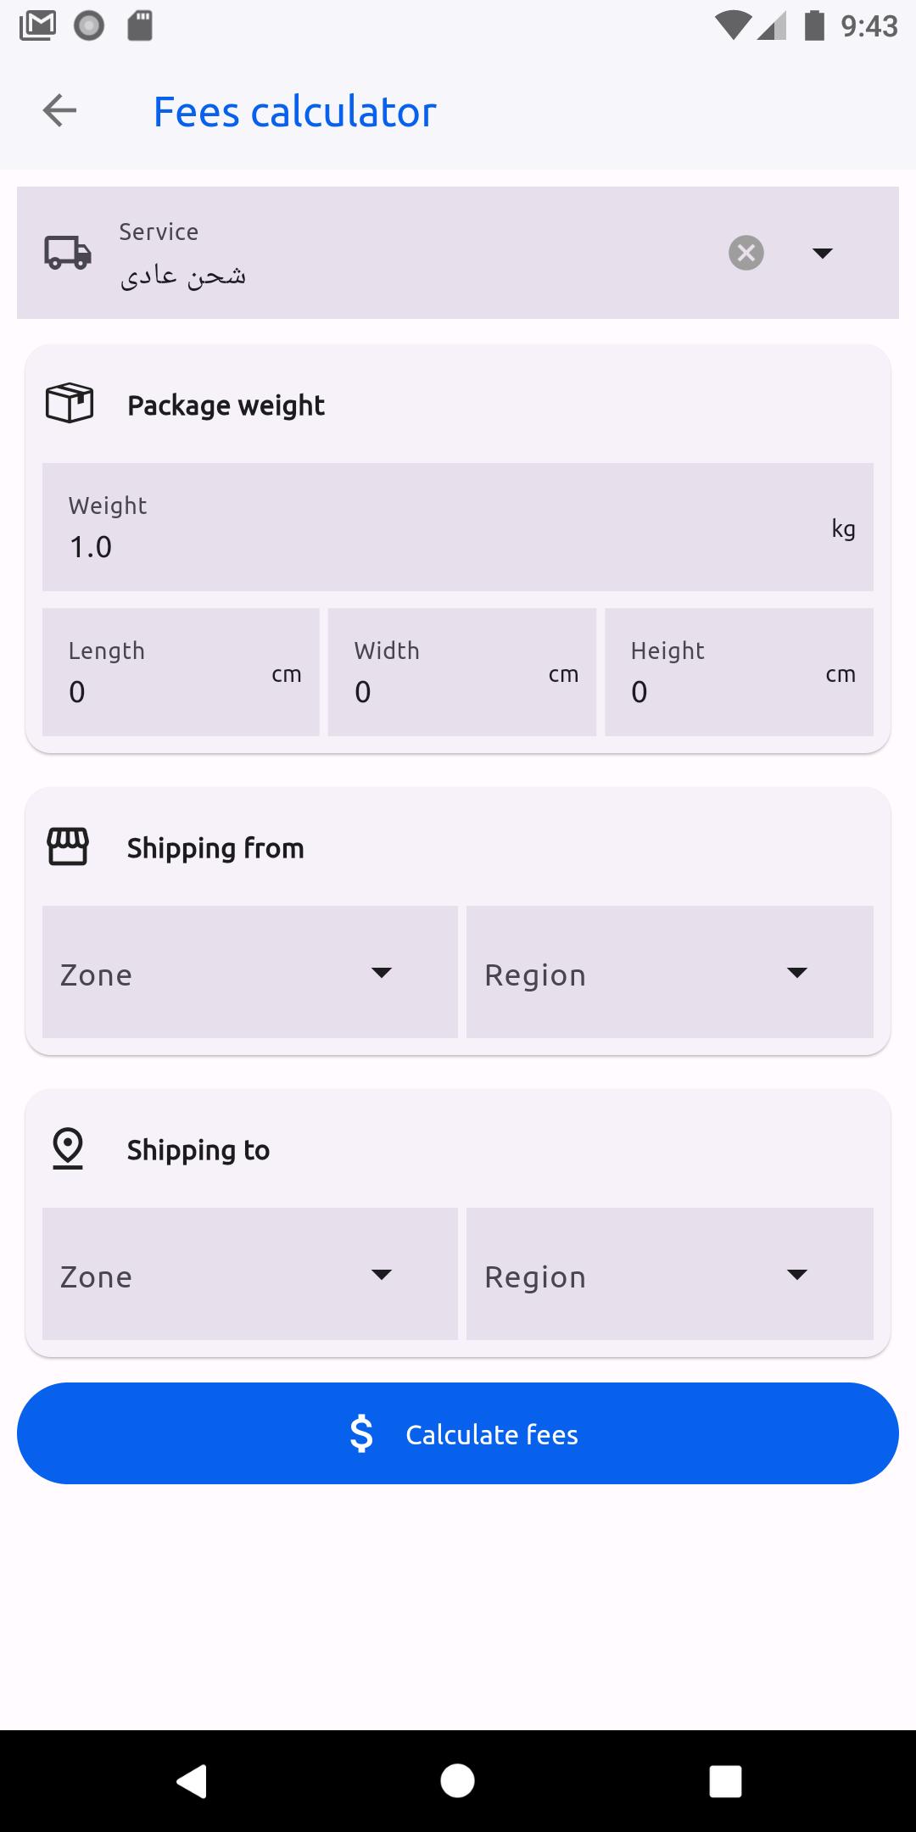
Task: Open Shipping to Zone dropdown
Action: (x=250, y=1274)
